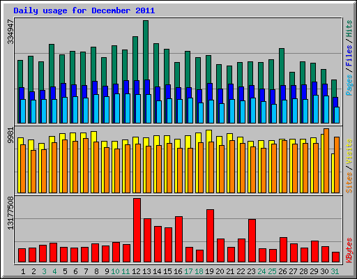Image resolution: width=357 pixels, height=279 pixels.
Task: Click day label 9 on the x-axis
Action: point(107,271)
